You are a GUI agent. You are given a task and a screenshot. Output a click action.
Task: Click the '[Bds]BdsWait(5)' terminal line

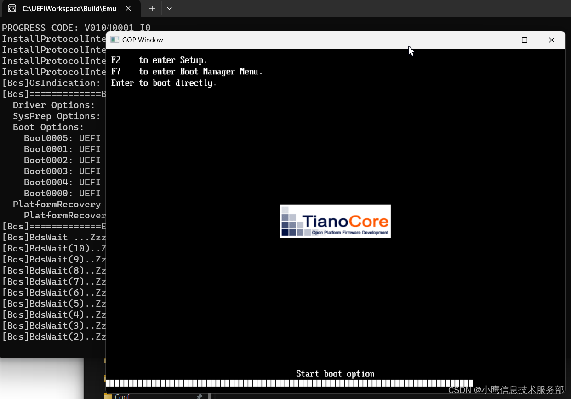pos(54,303)
